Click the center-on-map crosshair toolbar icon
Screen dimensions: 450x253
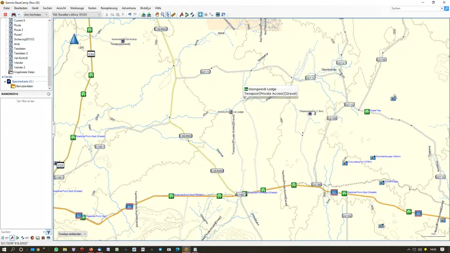pos(218,15)
